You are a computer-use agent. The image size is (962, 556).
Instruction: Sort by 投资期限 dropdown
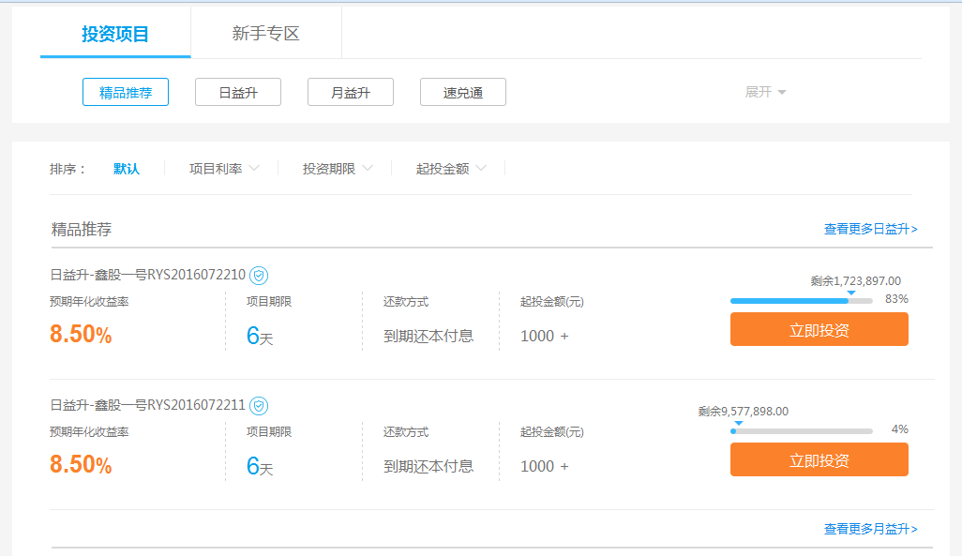coord(337,169)
